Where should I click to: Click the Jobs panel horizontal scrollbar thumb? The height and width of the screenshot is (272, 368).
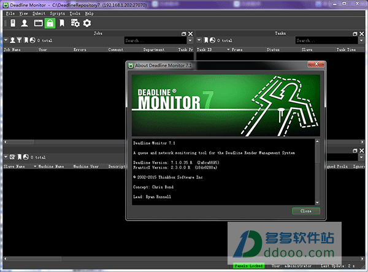pyautogui.click(x=21, y=142)
